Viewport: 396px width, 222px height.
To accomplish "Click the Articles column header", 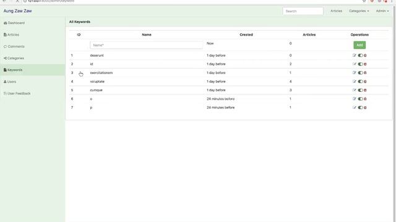I will point(309,35).
